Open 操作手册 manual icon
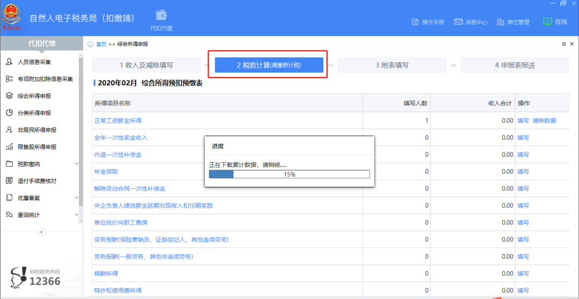579x299 pixels. pyautogui.click(x=415, y=22)
